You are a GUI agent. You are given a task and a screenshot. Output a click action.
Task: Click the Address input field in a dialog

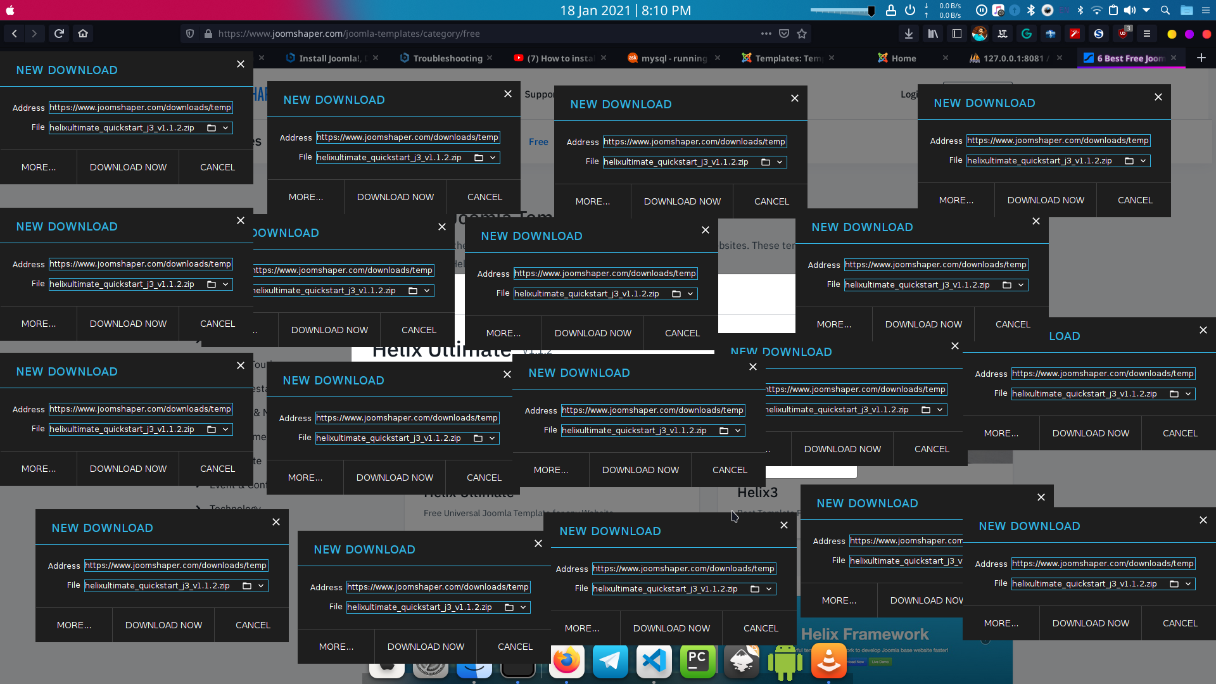coord(140,107)
